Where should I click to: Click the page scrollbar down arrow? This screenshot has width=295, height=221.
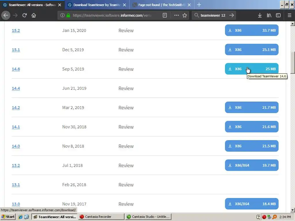293,210
